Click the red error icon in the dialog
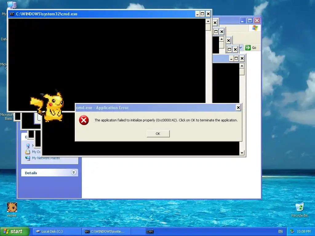 coord(84,120)
